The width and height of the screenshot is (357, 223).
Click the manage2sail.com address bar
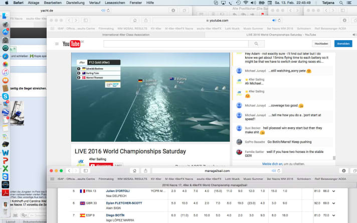point(217,171)
